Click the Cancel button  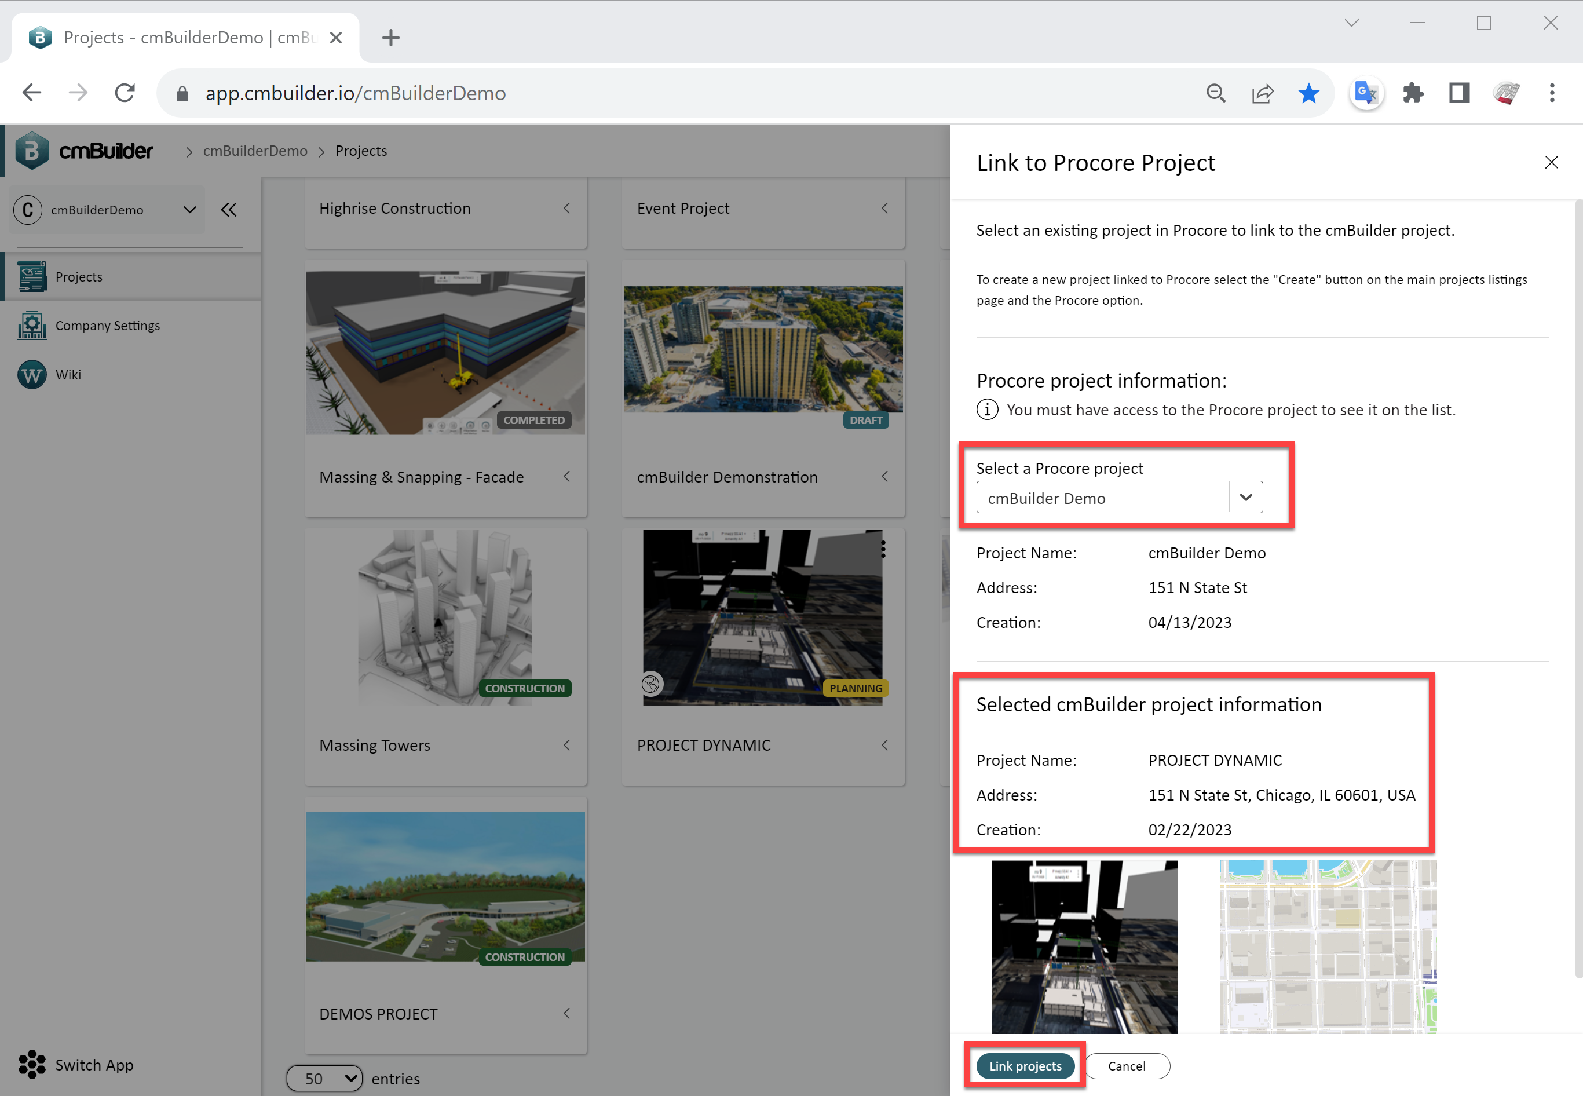point(1127,1066)
